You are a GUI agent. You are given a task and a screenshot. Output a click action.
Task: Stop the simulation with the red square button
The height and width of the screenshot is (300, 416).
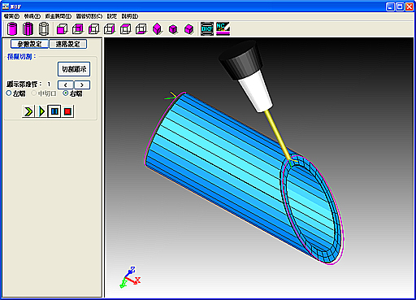pyautogui.click(x=67, y=111)
